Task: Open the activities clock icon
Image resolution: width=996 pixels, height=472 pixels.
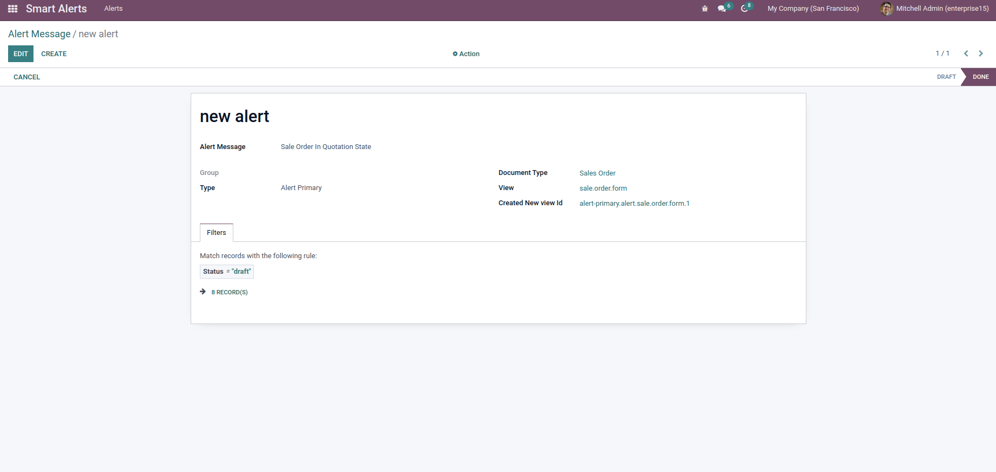Action: point(744,9)
